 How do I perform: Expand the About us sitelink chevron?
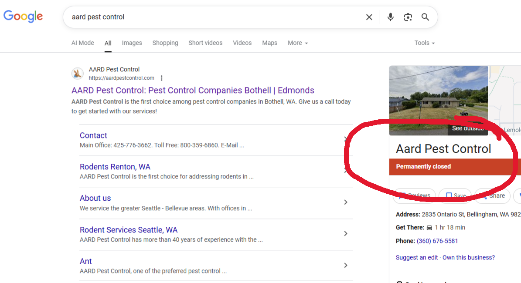pyautogui.click(x=345, y=202)
